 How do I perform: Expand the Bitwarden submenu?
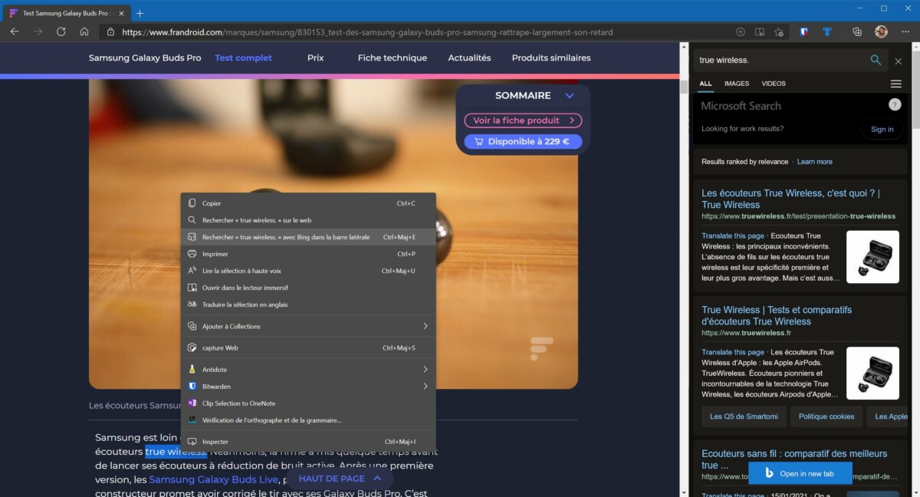point(308,386)
